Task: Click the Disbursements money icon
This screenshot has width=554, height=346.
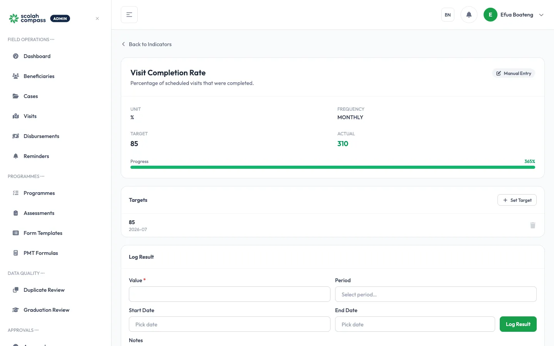Action: (x=16, y=136)
